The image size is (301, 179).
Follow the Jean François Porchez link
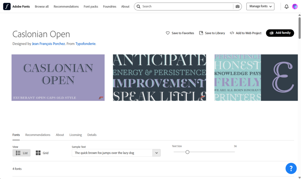(49, 44)
